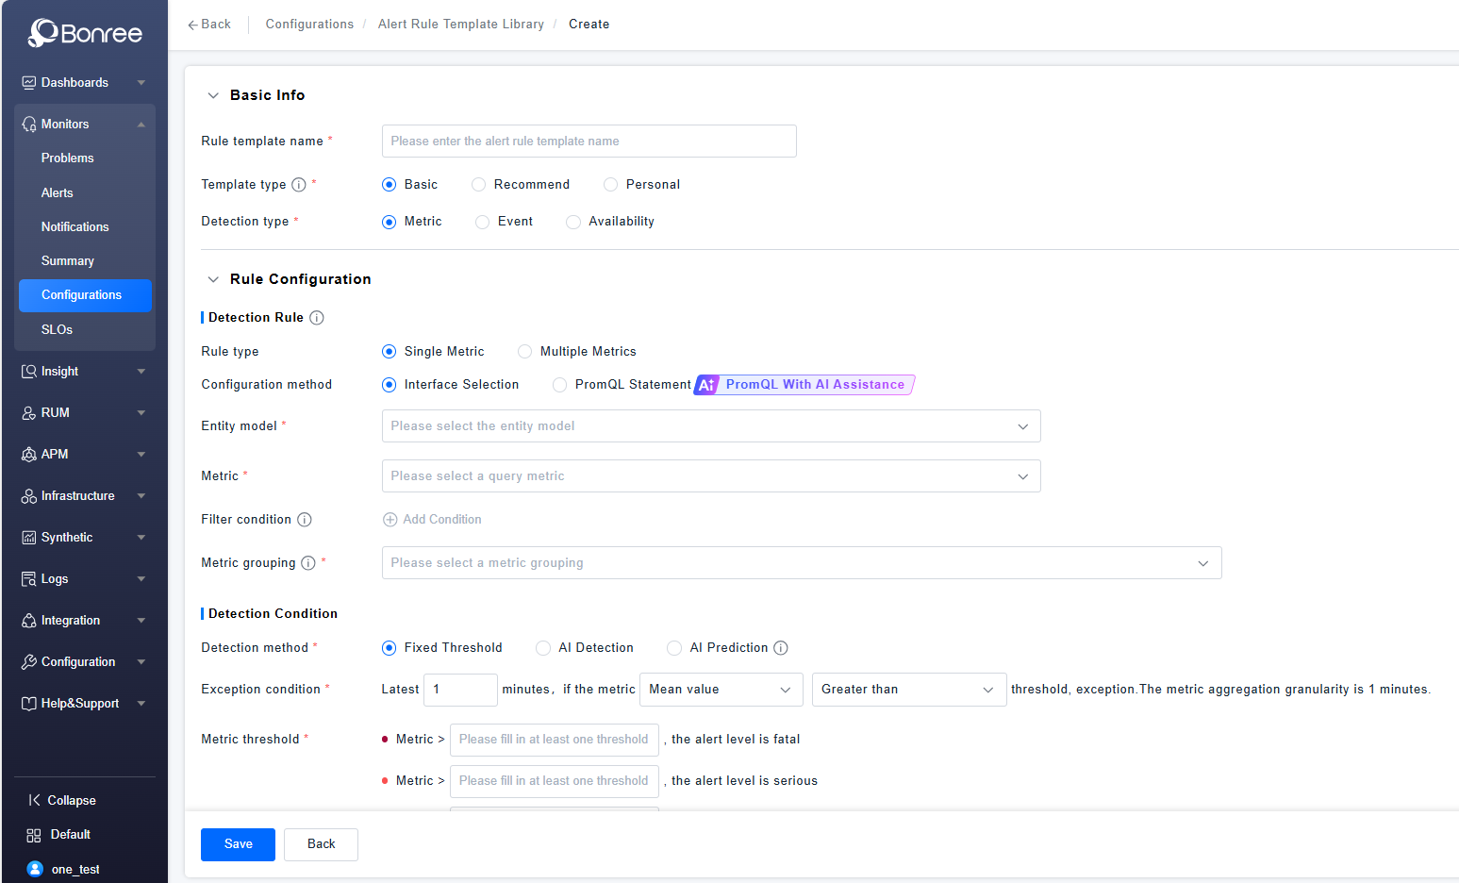
Task: Open Alerts in the Monitors menu
Action: pos(58,192)
